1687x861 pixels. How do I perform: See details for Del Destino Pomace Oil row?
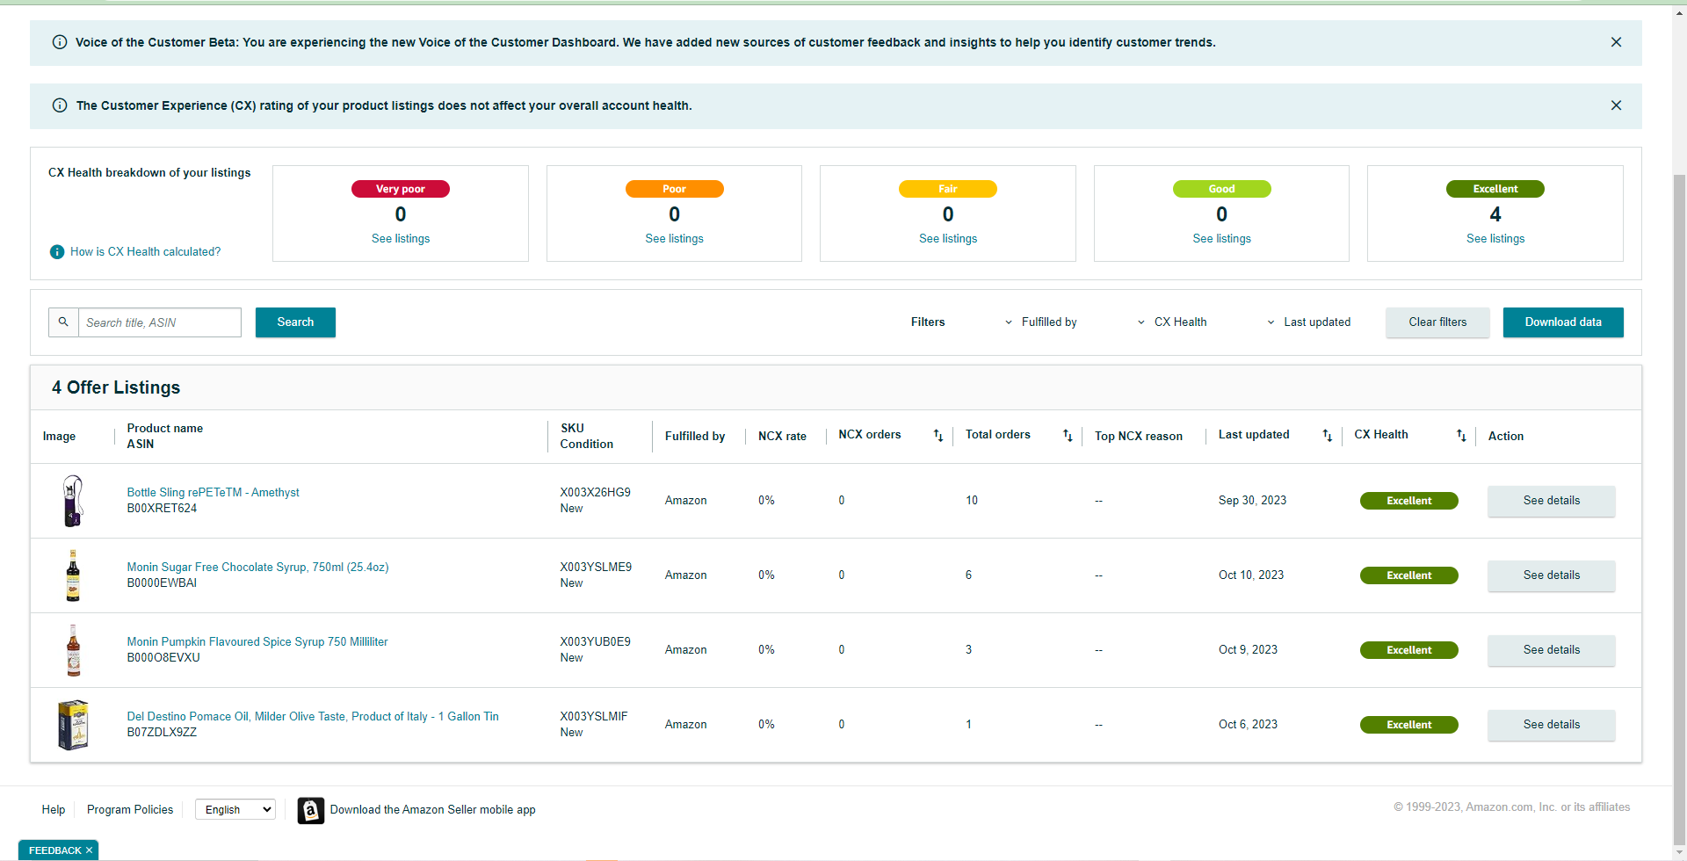[1551, 725]
